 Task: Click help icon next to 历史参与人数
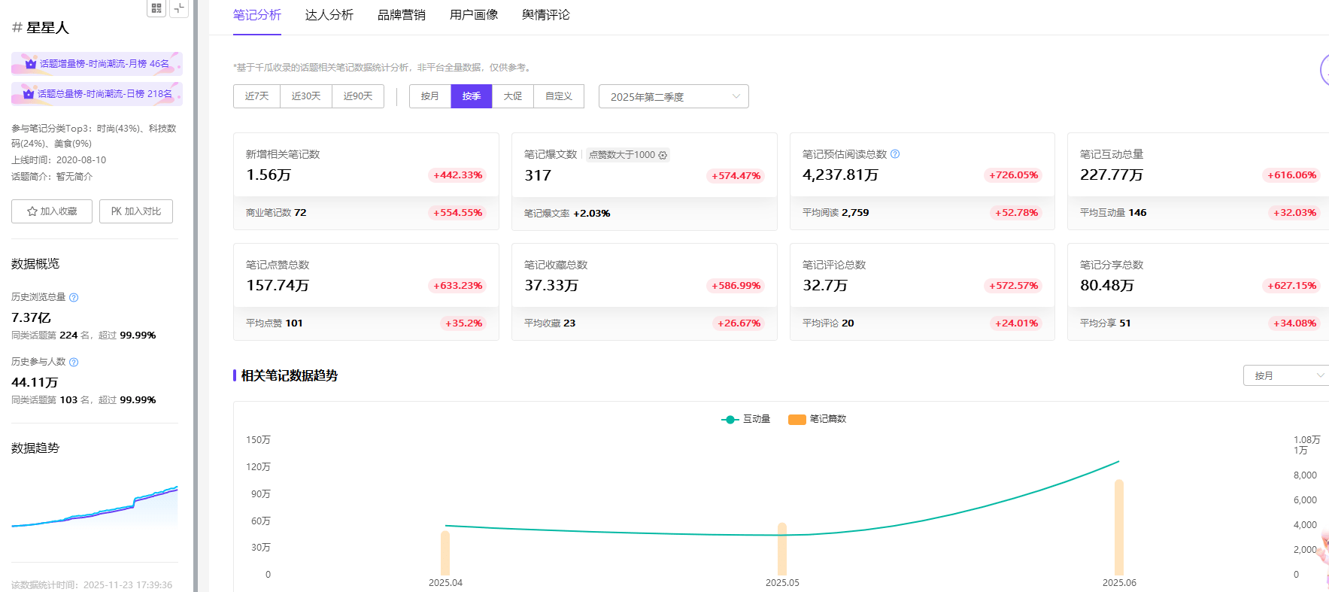pos(74,362)
